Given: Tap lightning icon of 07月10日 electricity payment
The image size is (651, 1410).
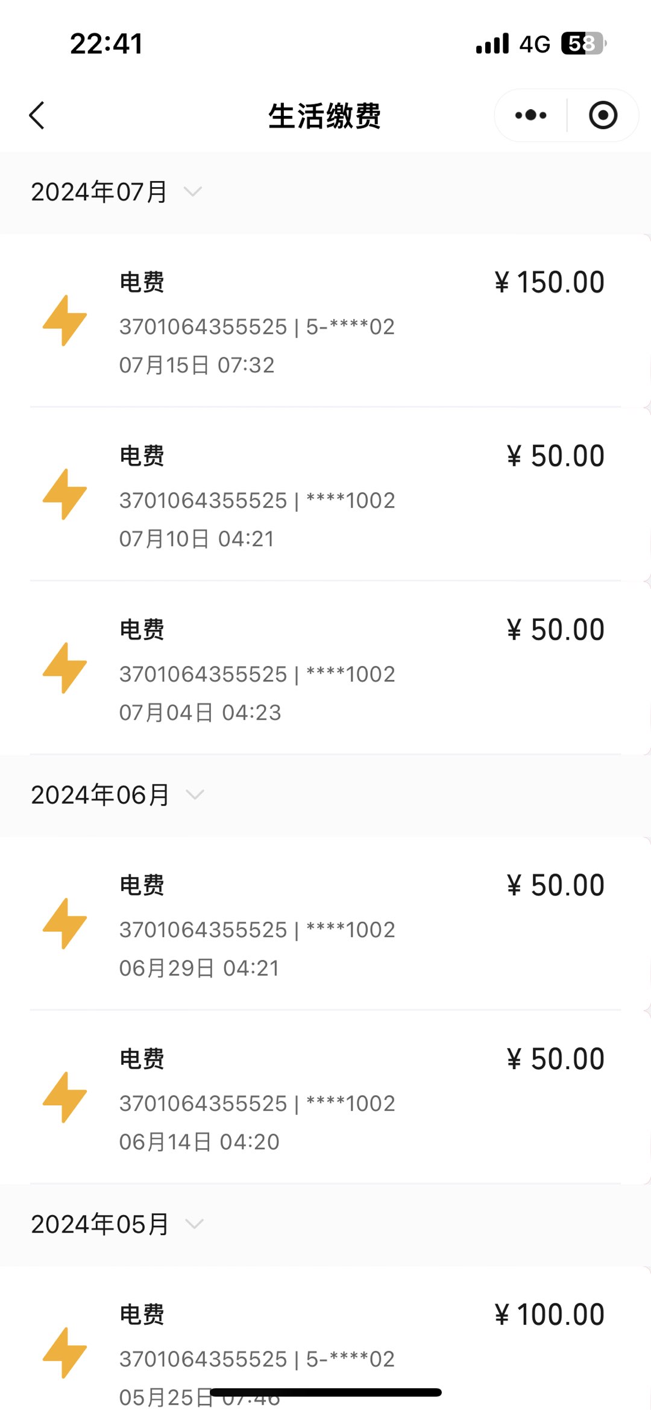Looking at the screenshot, I should coord(64,494).
